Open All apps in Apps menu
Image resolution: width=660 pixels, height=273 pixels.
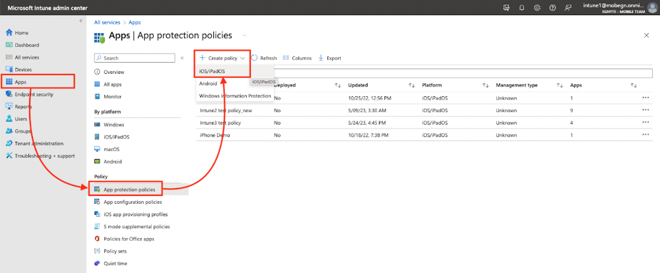(112, 84)
